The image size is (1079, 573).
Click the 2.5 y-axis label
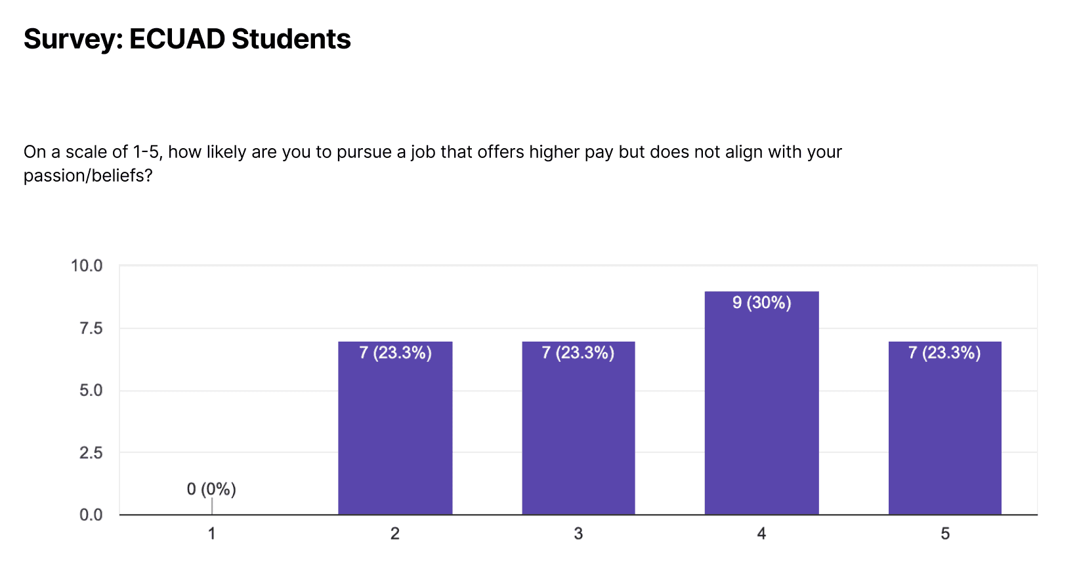click(x=91, y=453)
